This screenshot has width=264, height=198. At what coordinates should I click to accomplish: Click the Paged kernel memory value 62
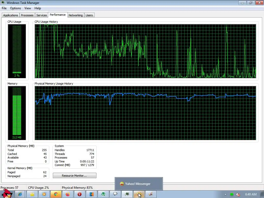pyautogui.click(x=45, y=172)
